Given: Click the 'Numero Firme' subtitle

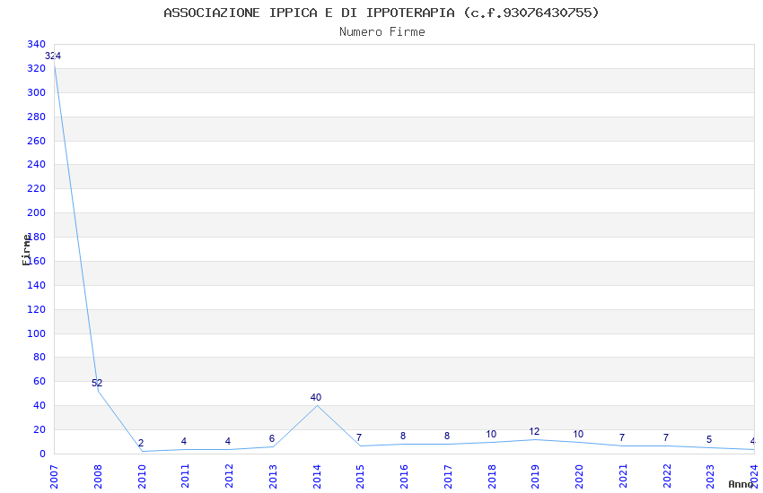Looking at the screenshot, I should click(382, 32).
